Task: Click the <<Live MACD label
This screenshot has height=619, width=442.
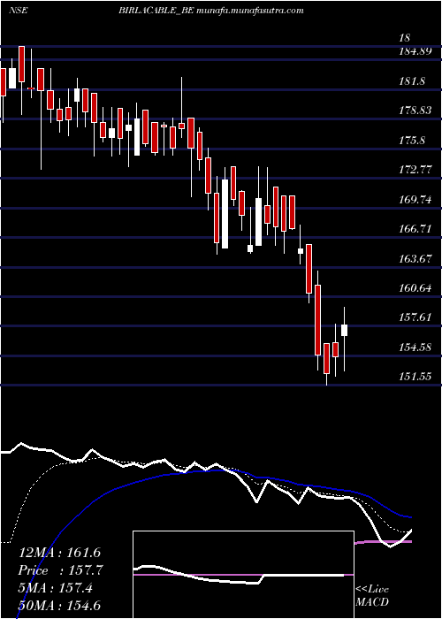Action: click(x=372, y=596)
